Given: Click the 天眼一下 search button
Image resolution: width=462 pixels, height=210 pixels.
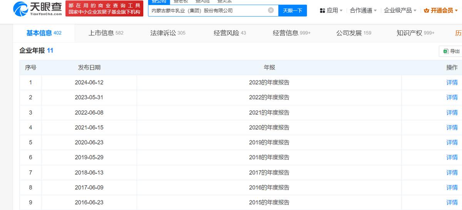Looking at the screenshot, I should (293, 10).
